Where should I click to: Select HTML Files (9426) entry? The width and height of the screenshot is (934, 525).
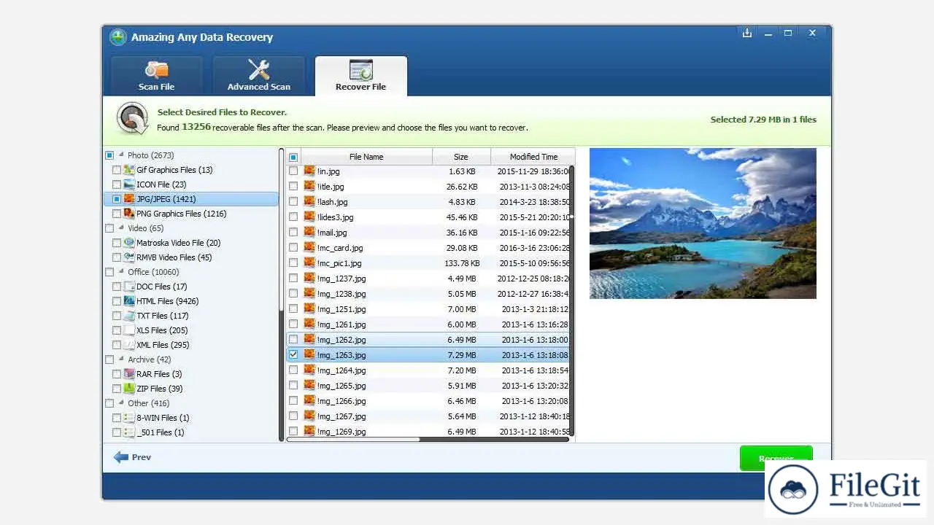tap(168, 301)
